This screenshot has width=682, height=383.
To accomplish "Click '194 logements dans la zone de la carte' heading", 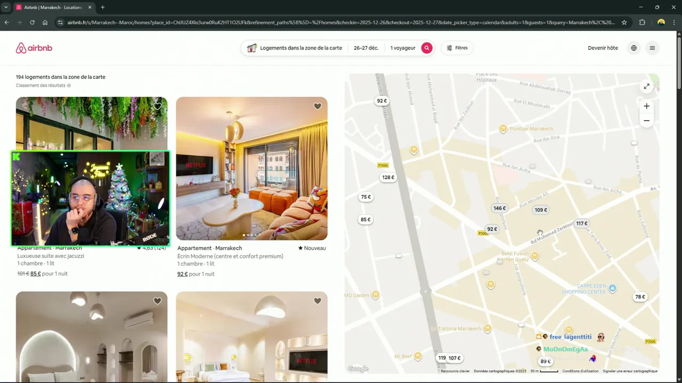I will click(61, 77).
